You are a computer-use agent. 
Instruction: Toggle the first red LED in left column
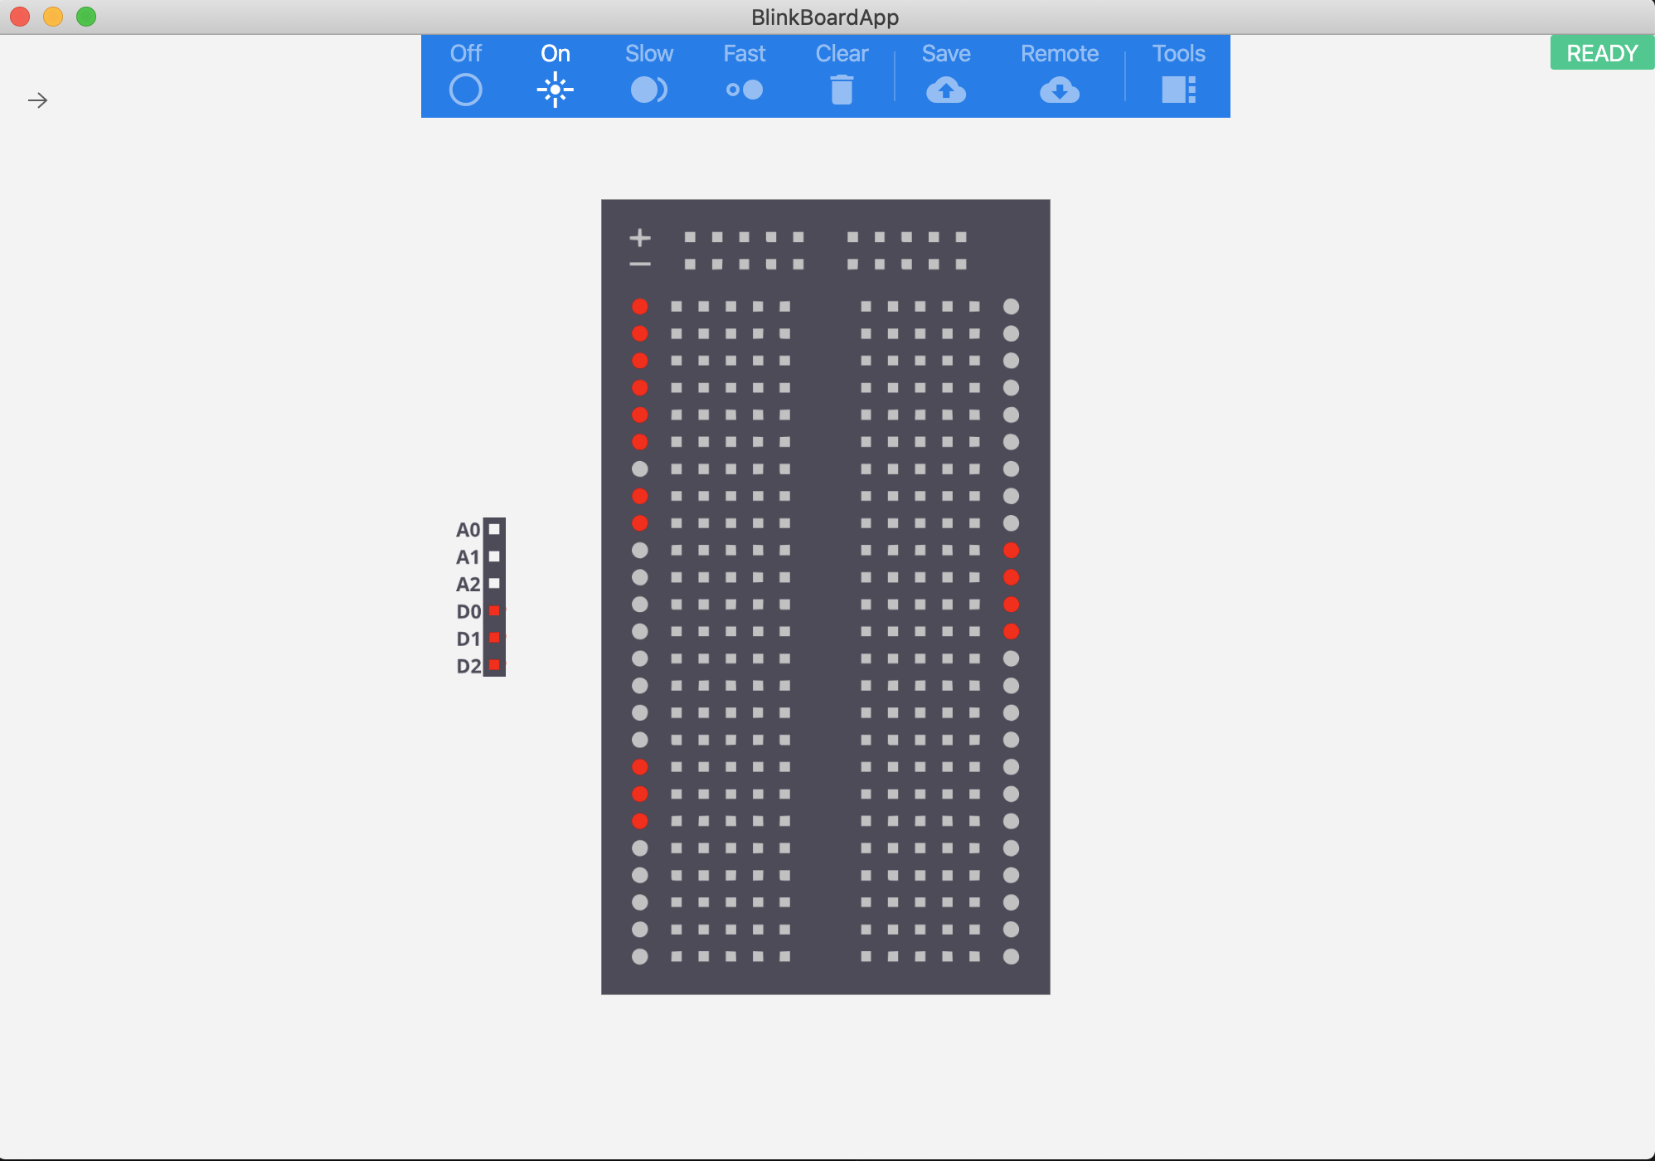639,307
